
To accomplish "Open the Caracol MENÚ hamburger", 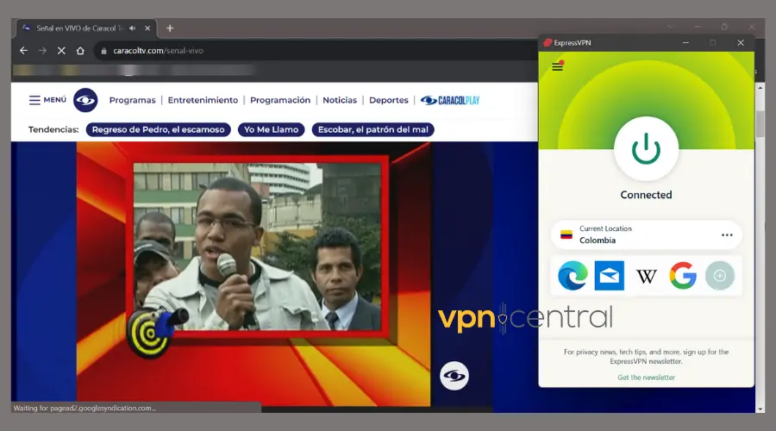I will (47, 100).
